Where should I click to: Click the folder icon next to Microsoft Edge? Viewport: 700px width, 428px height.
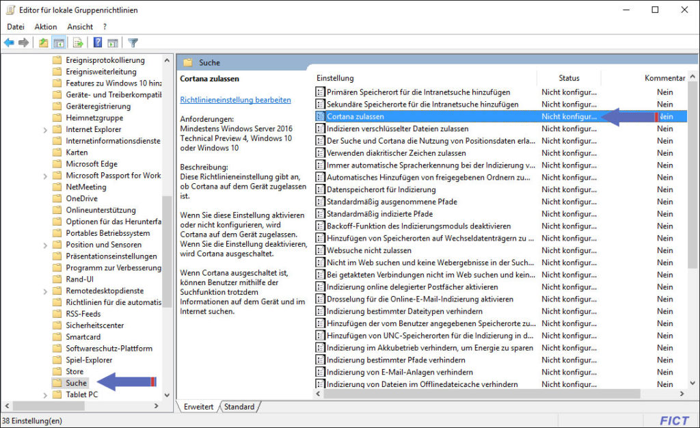pyautogui.click(x=57, y=164)
